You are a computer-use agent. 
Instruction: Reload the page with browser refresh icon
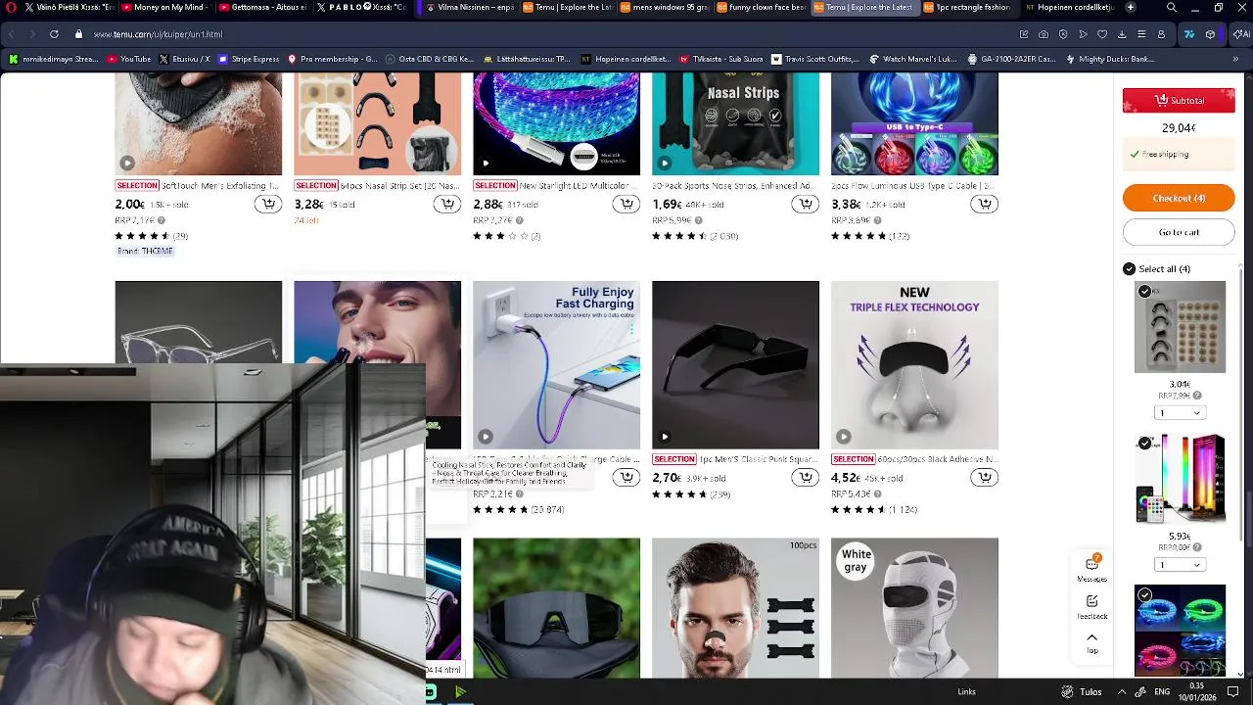pyautogui.click(x=54, y=34)
